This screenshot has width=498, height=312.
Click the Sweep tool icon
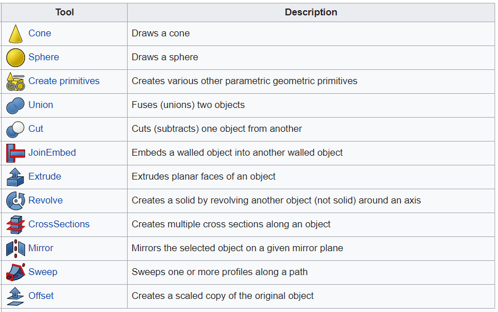click(15, 272)
